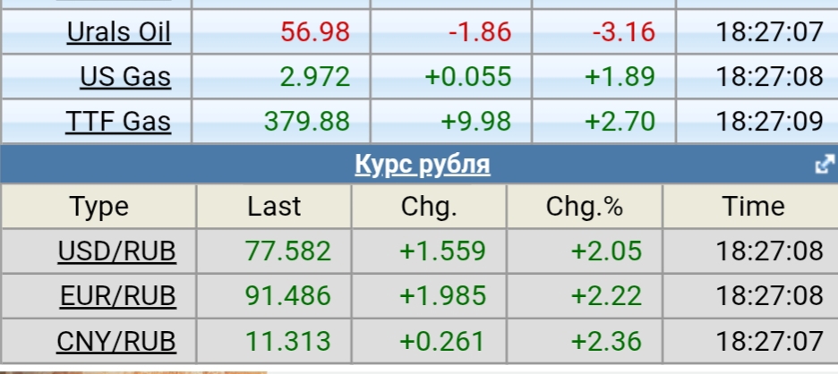This screenshot has height=374, width=838.
Task: Open the Urals Oil quote link
Action: [118, 33]
